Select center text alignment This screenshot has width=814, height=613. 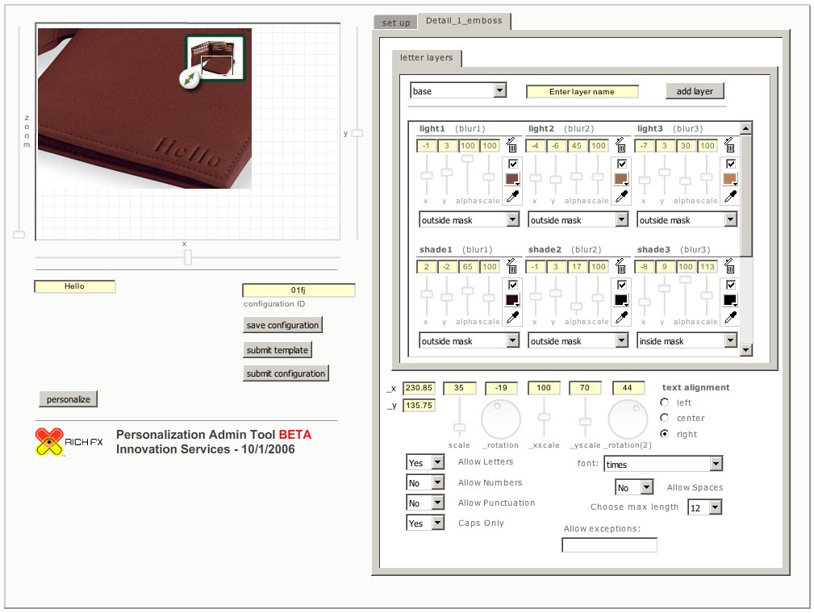click(665, 418)
